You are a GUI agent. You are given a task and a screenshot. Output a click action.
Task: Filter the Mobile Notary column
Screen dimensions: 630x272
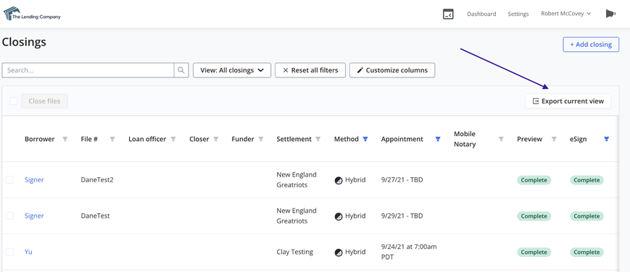coord(501,139)
